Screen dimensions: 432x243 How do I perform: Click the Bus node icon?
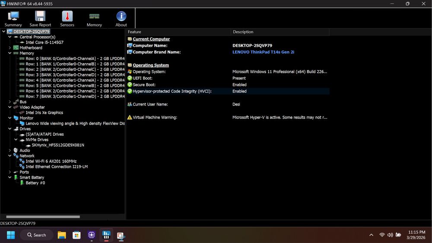click(16, 102)
